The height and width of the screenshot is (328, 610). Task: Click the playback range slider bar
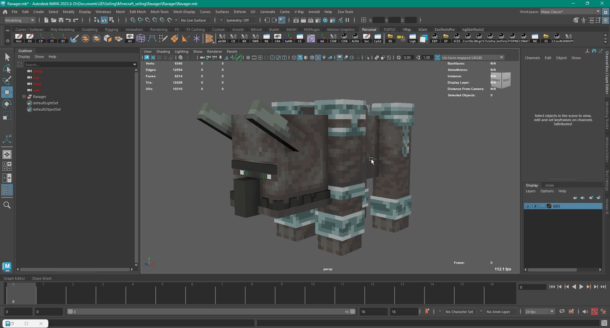211,311
